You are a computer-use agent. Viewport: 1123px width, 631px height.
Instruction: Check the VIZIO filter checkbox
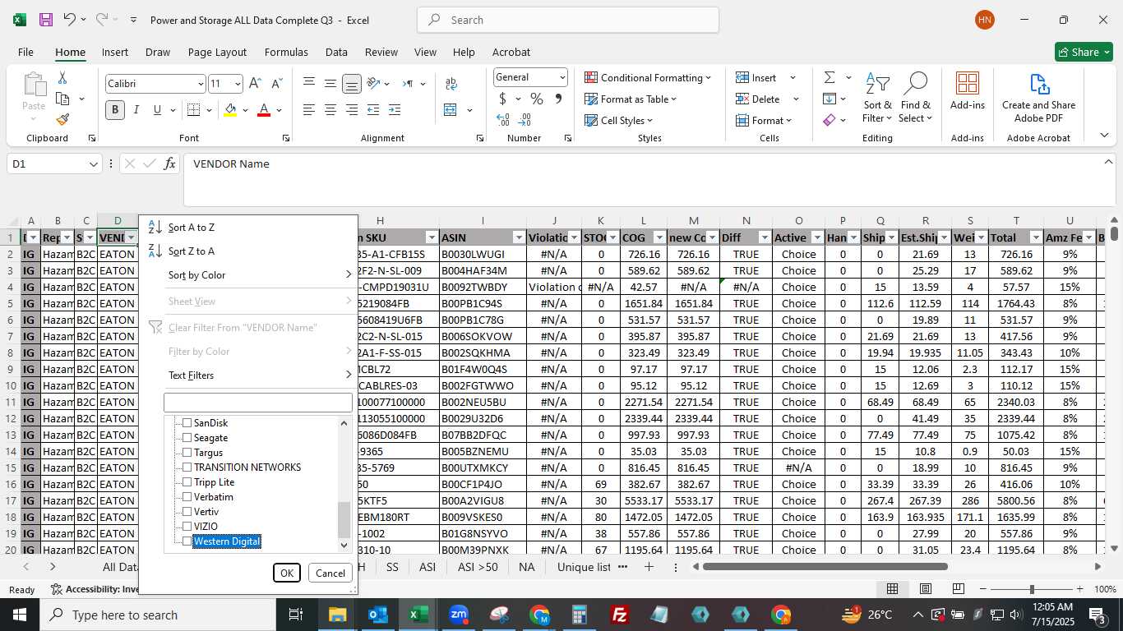coord(187,527)
